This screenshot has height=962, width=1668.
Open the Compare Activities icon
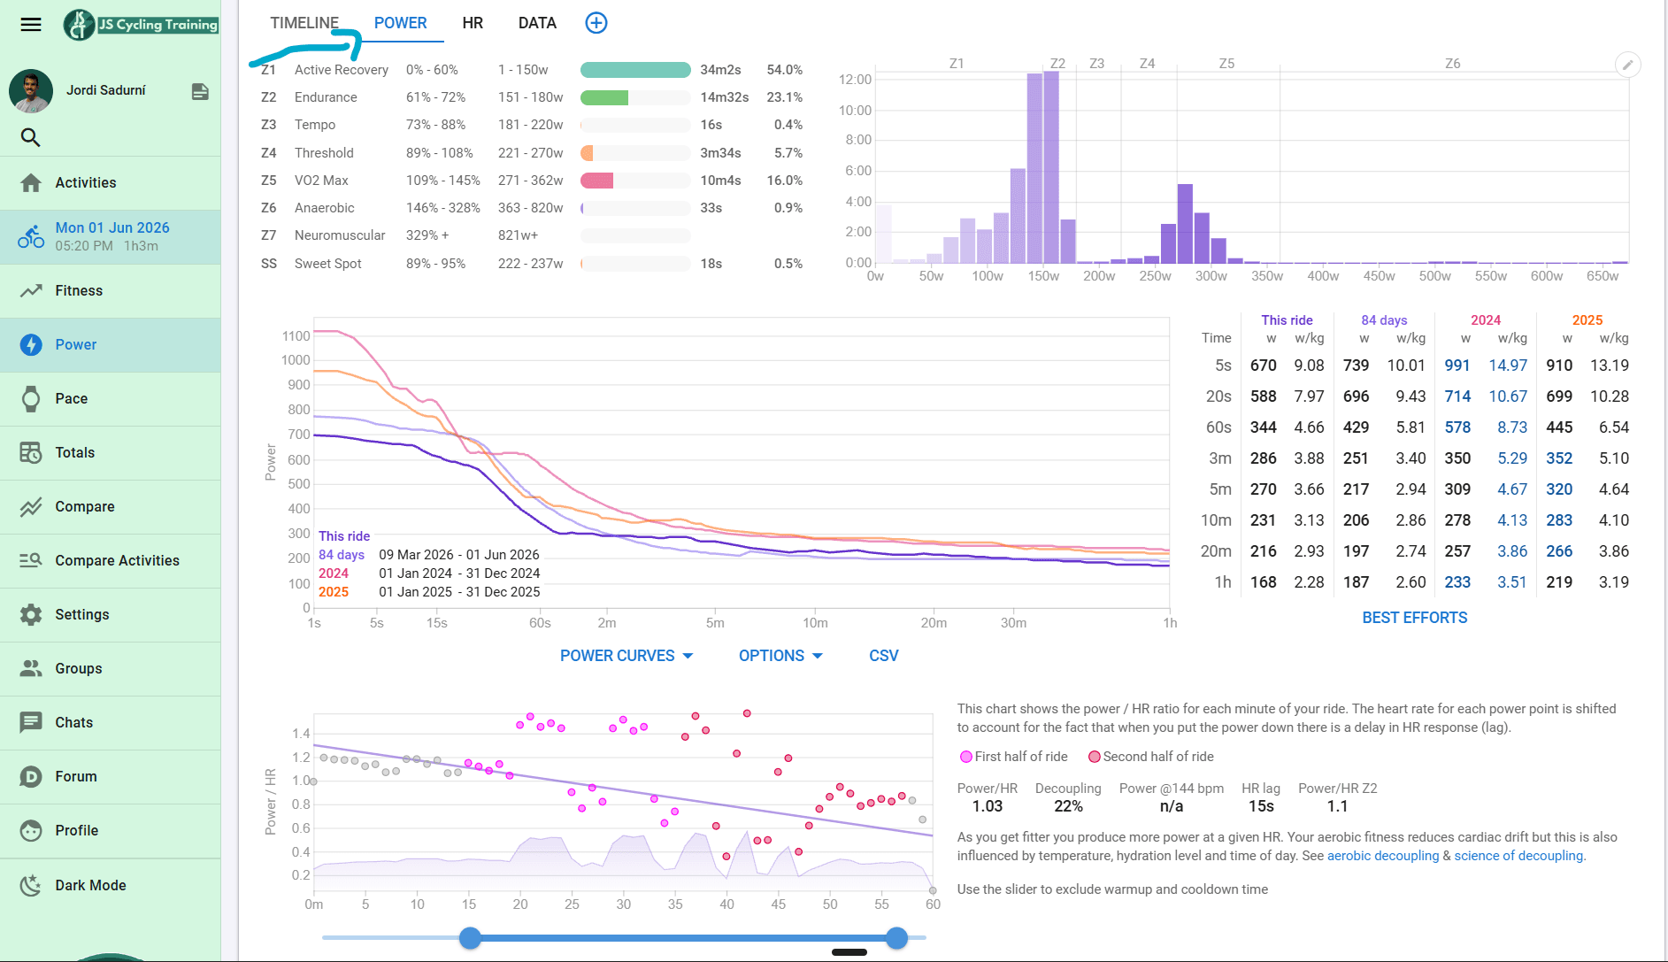click(x=31, y=560)
